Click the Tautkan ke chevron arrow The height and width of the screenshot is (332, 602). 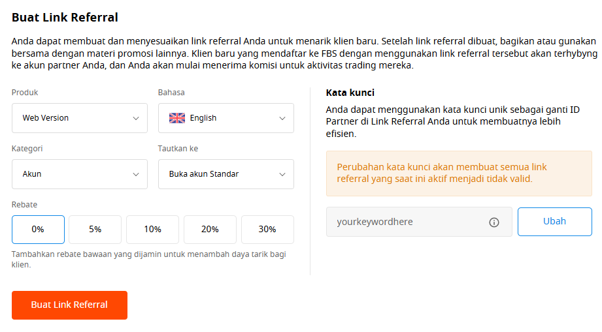click(x=282, y=174)
